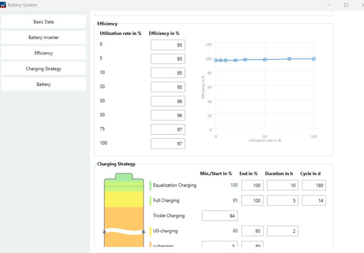Go to Battery Inverter section
The image size is (364, 253).
(x=44, y=37)
